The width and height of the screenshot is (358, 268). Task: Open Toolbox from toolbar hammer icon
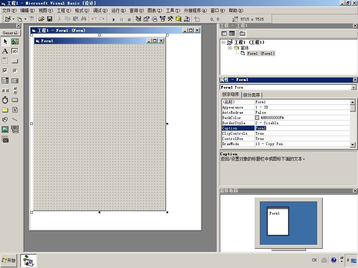click(170, 19)
